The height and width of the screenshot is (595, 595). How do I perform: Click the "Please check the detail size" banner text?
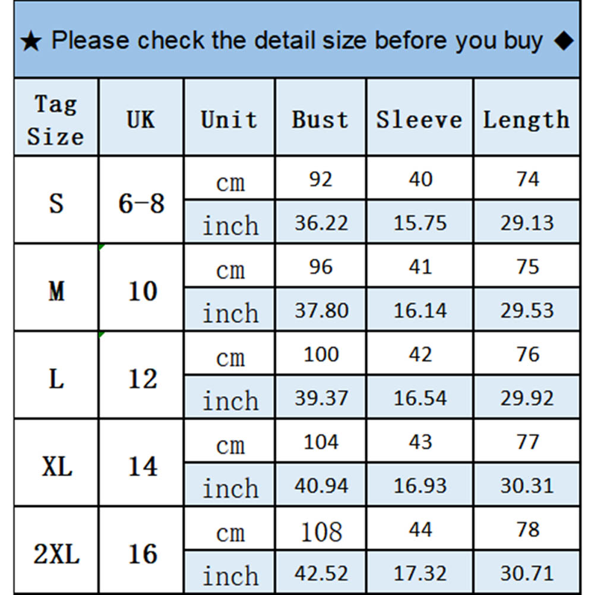click(x=297, y=41)
